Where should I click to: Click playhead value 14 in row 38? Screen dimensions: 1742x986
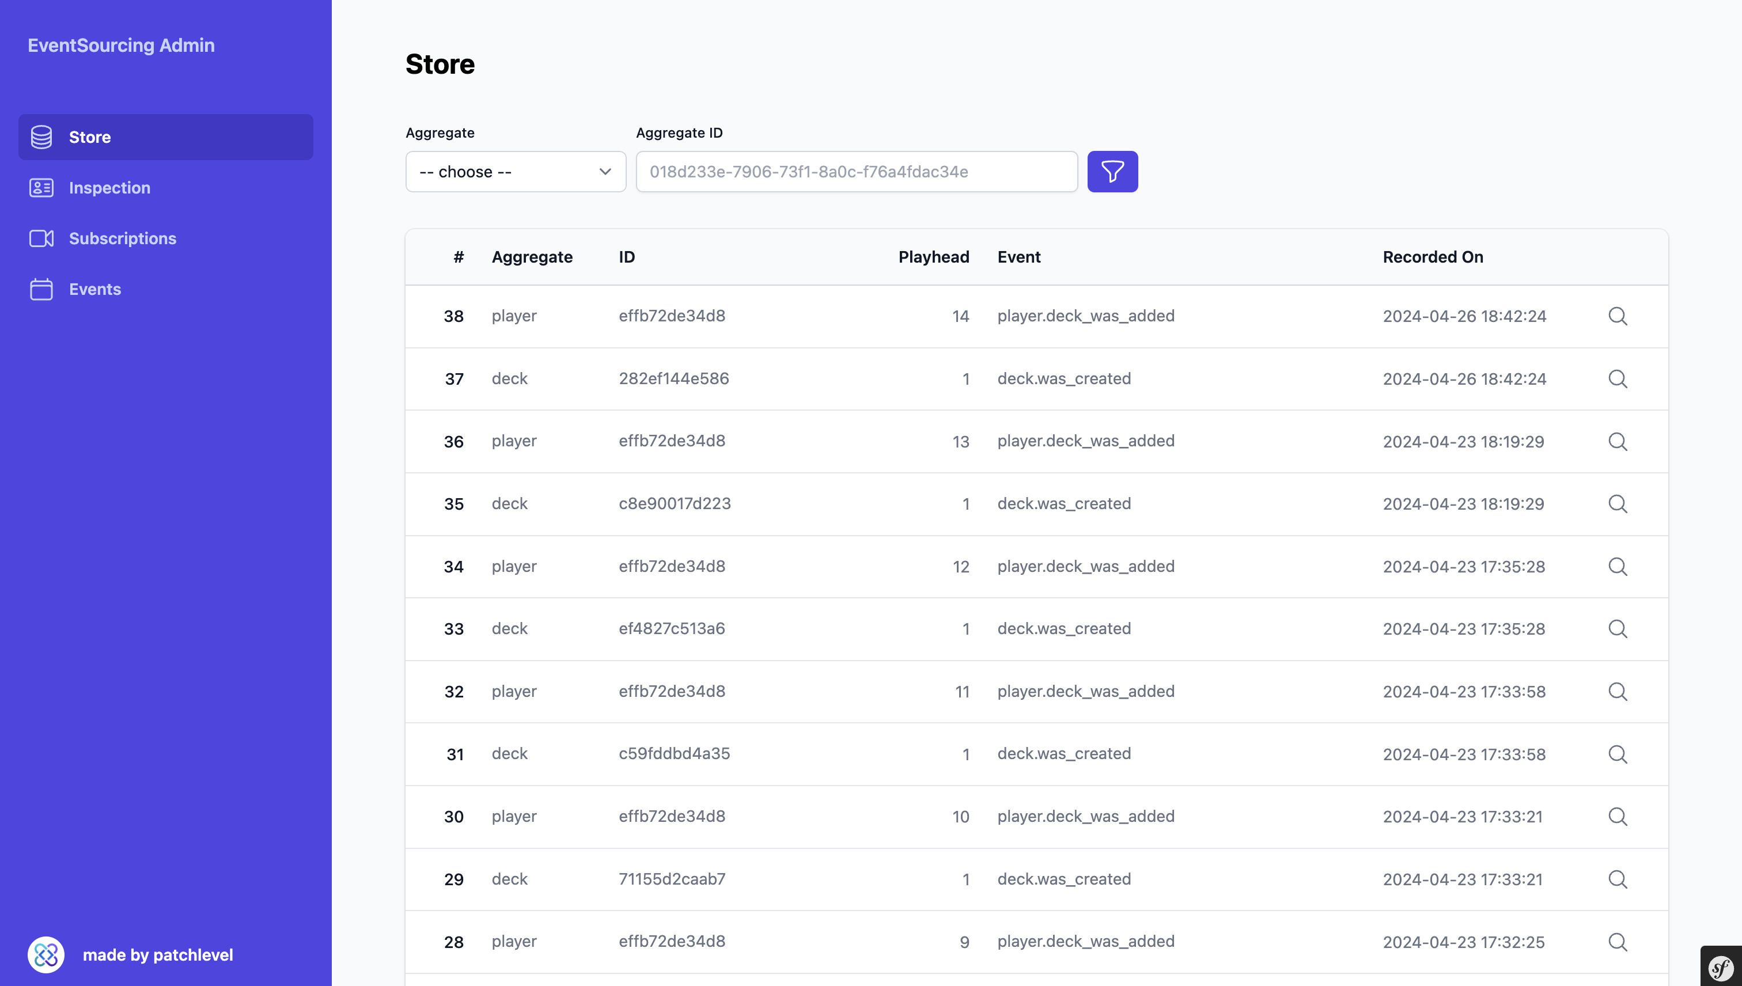click(960, 316)
